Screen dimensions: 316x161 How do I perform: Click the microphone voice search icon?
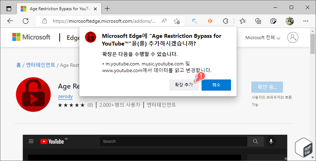[271, 141]
